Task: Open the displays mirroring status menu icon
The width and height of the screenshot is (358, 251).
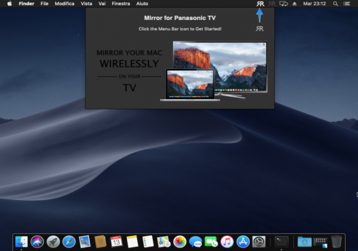Action: pos(284,4)
